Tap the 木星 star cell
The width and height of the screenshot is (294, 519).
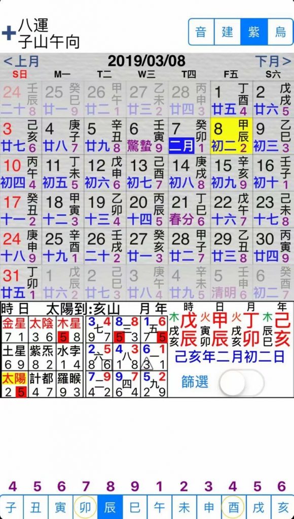coord(69,330)
